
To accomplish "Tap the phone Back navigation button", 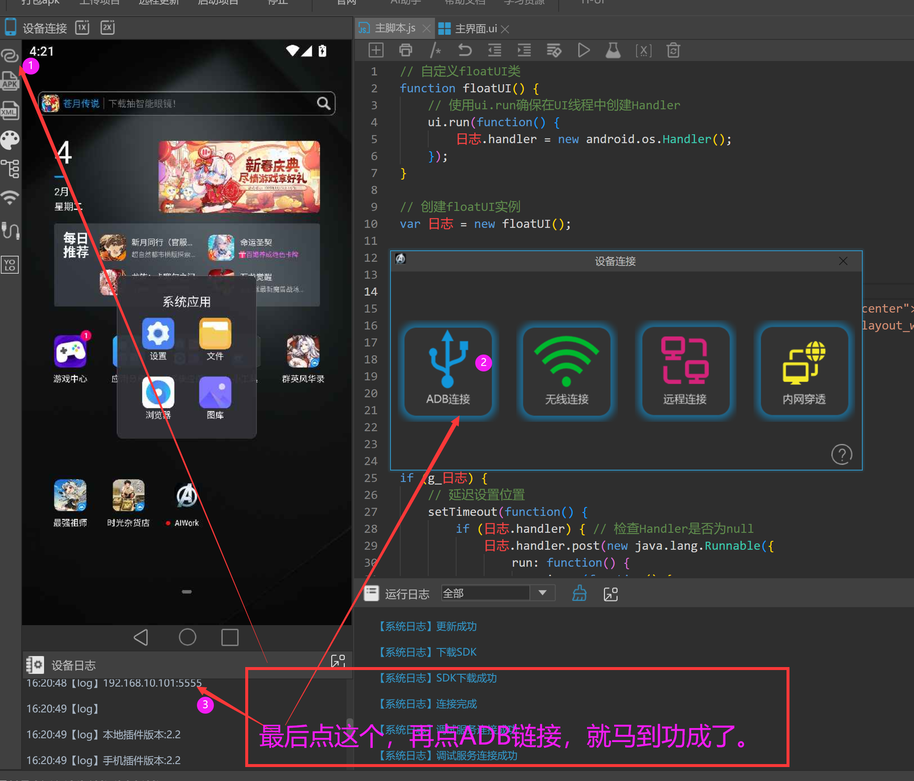I will pos(141,637).
